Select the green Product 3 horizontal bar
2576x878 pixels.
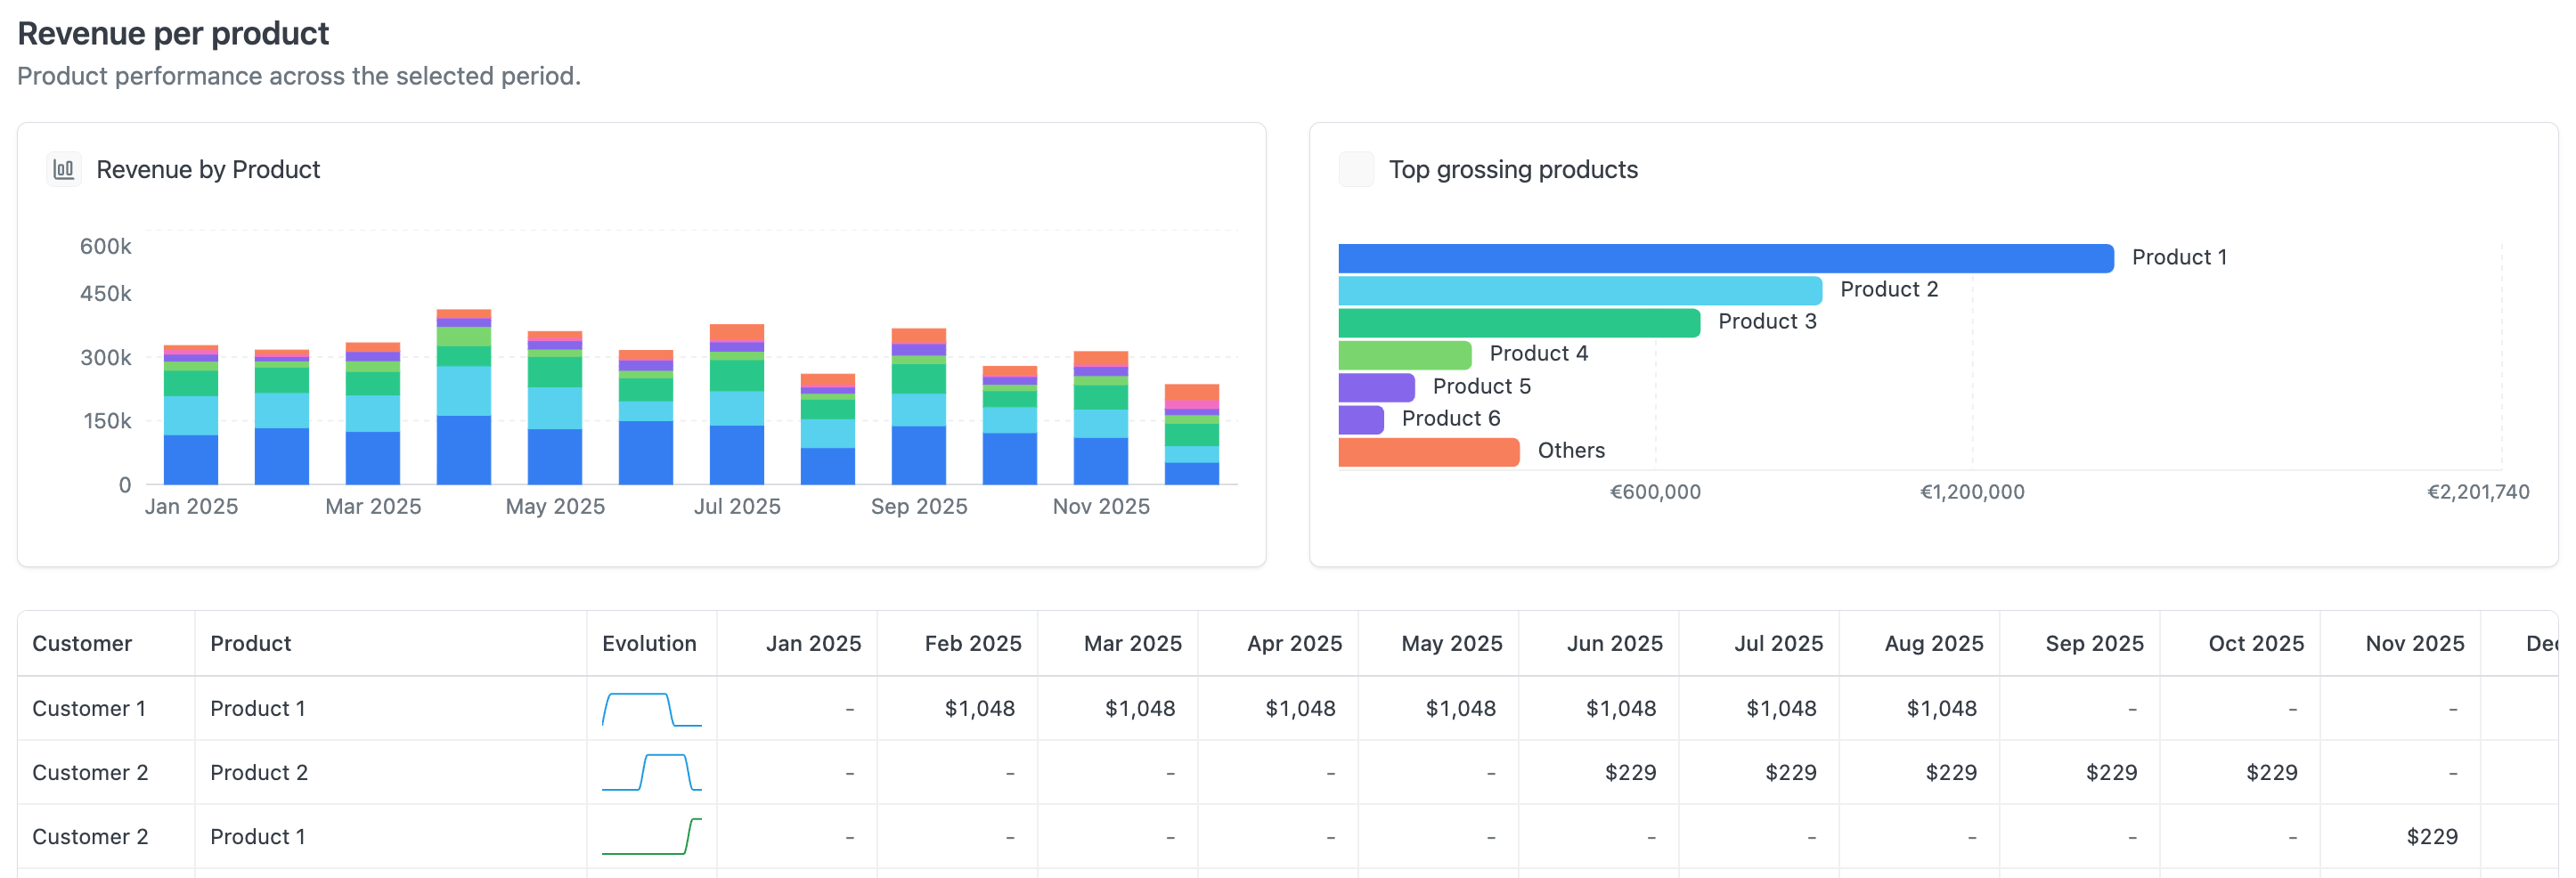(1518, 322)
